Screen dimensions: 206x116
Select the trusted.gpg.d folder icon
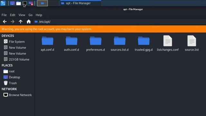[144, 41]
